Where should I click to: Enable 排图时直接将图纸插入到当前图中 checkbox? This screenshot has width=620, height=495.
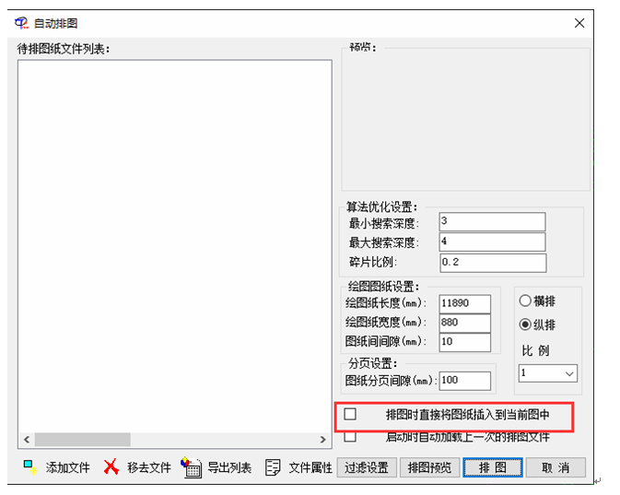click(x=350, y=415)
